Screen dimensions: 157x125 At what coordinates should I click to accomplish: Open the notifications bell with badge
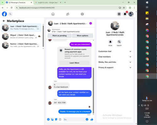click(x=125, y=14)
